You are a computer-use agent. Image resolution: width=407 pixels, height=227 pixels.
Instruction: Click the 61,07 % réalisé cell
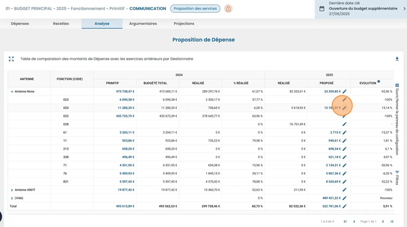point(257,91)
